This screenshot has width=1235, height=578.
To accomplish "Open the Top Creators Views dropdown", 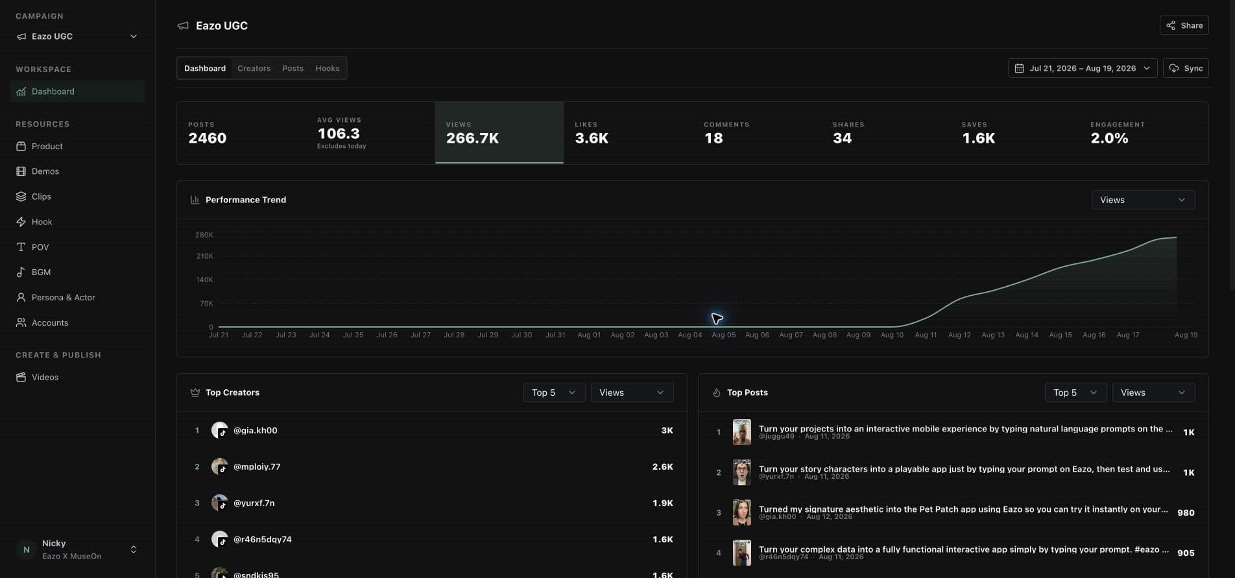I will (632, 392).
